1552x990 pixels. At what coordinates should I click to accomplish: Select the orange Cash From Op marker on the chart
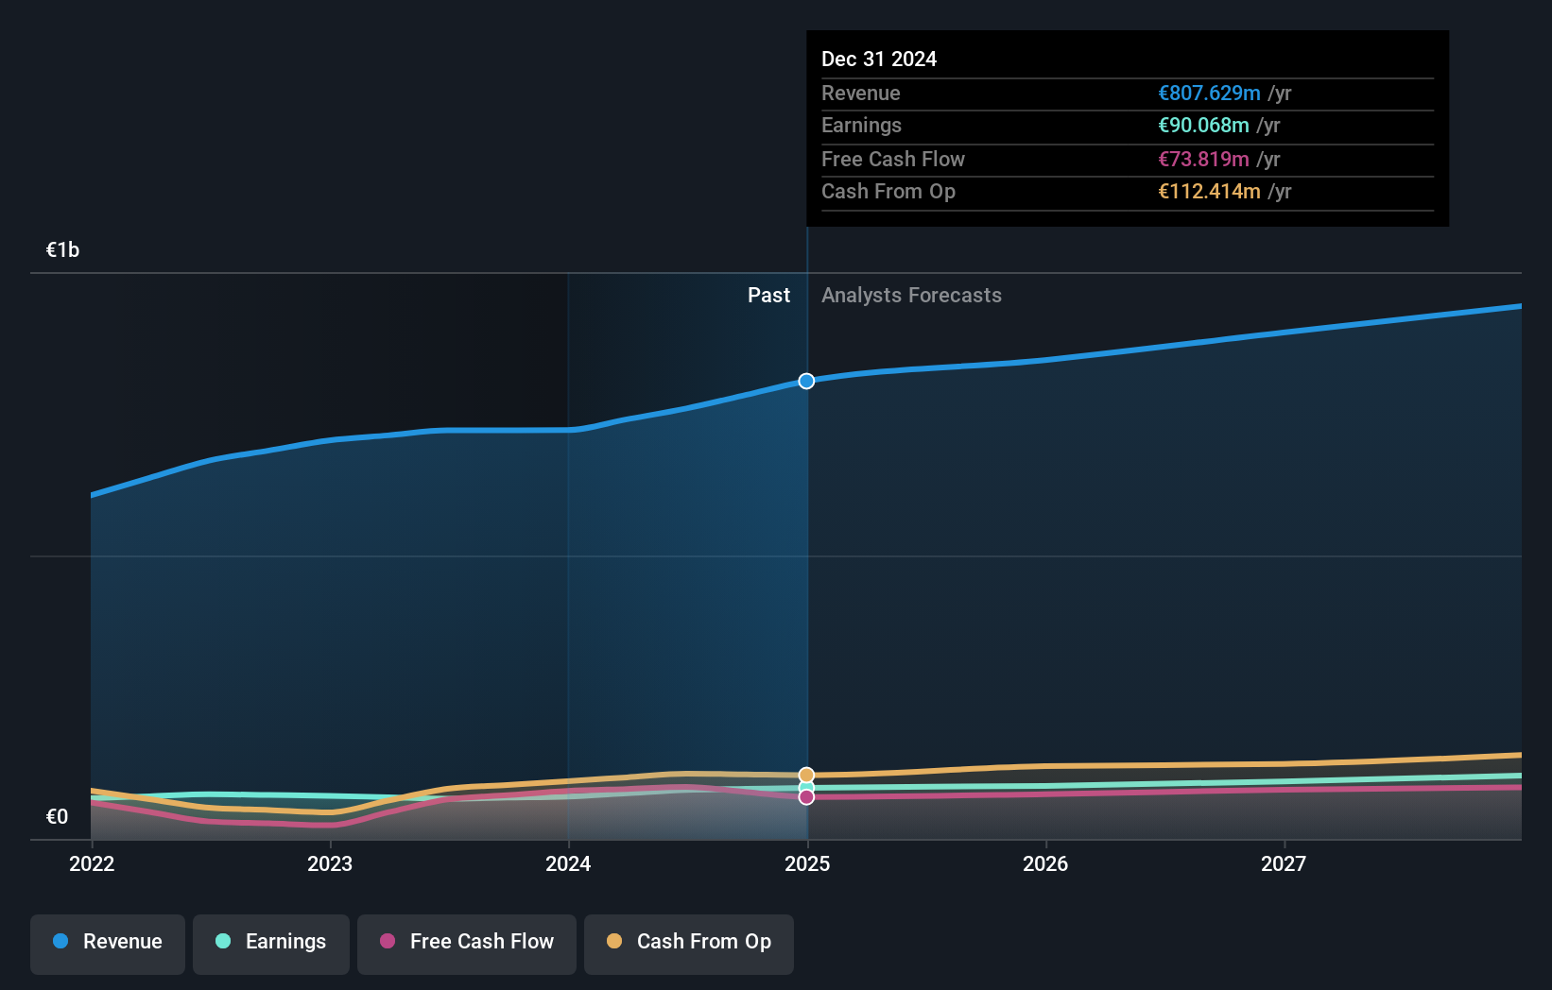click(806, 775)
